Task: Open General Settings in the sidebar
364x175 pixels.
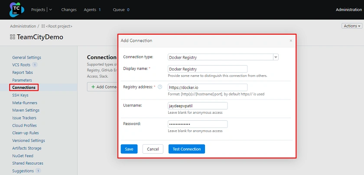Action: (26, 57)
